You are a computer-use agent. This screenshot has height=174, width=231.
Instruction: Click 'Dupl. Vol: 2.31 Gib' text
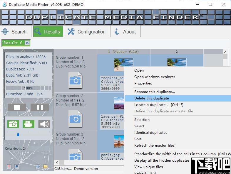(x=22, y=75)
